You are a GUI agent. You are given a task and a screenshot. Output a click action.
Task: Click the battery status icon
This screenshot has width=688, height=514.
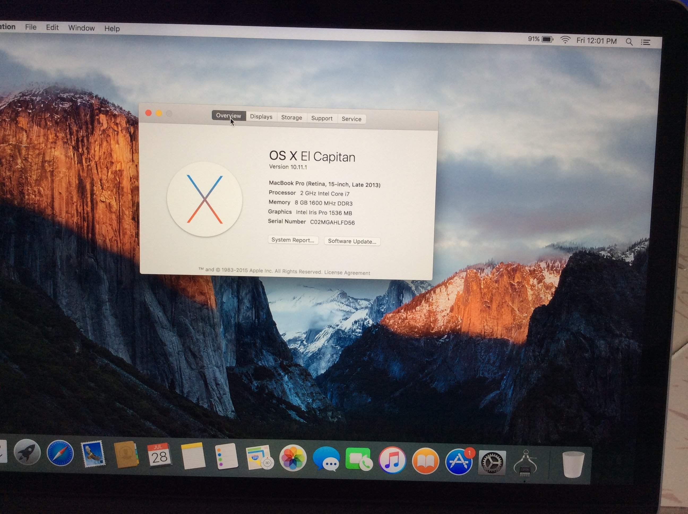(548, 40)
